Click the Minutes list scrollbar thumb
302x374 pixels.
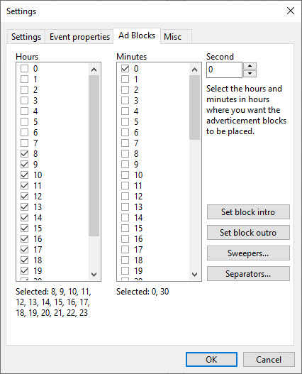tap(194, 108)
